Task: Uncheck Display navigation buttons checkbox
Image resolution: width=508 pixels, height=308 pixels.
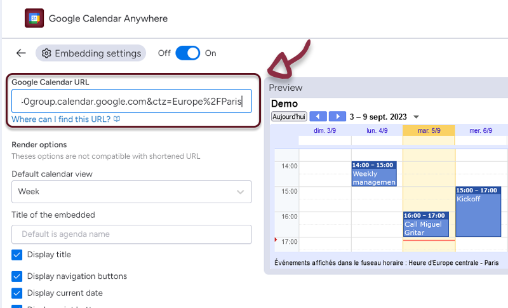Action: coord(17,276)
